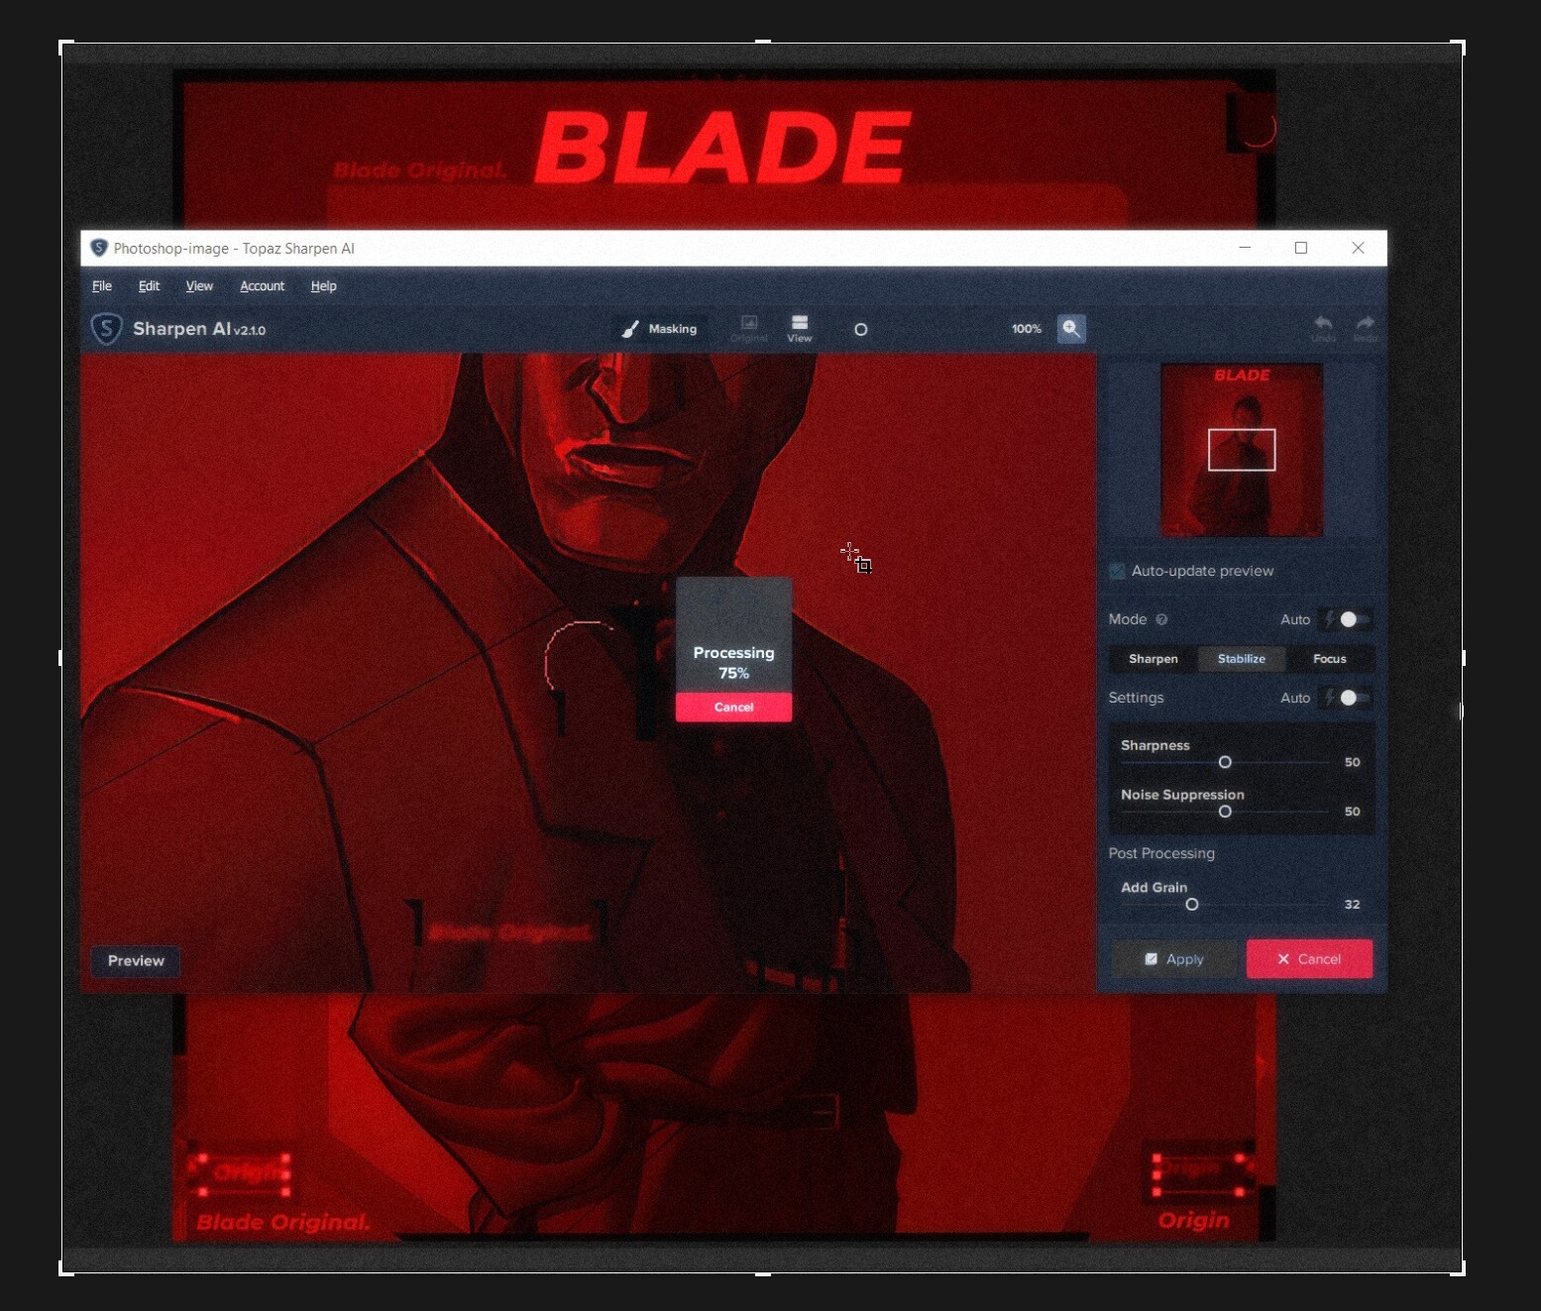This screenshot has width=1541, height=1311.
Task: Close the Topaz Sharpen AI window
Action: [1358, 248]
